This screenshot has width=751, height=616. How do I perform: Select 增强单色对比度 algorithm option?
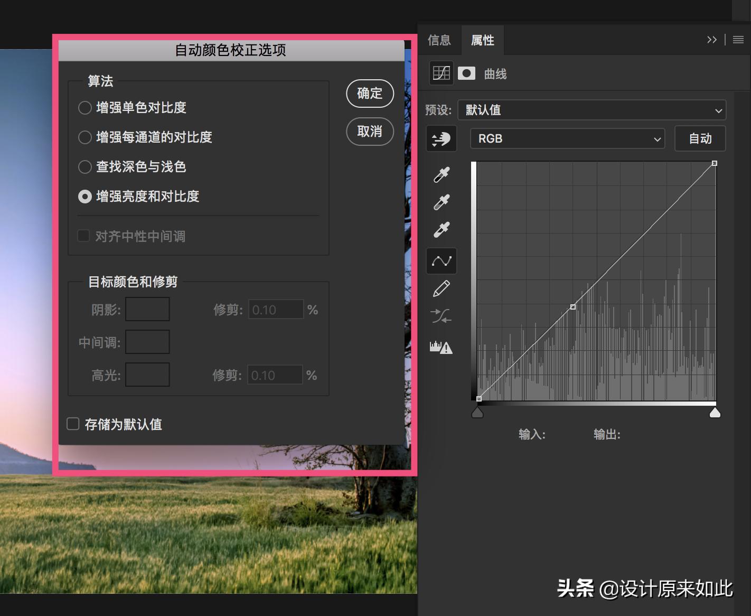tap(85, 108)
